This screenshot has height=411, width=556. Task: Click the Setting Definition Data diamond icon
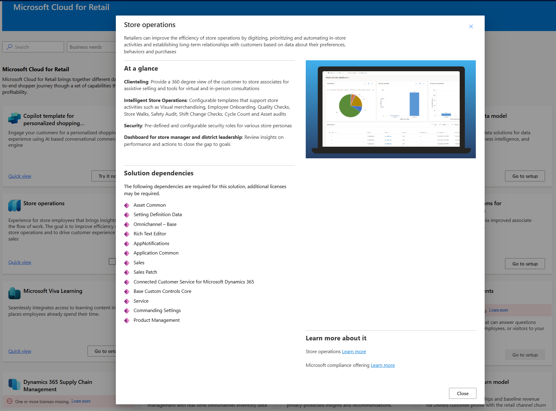(x=127, y=215)
